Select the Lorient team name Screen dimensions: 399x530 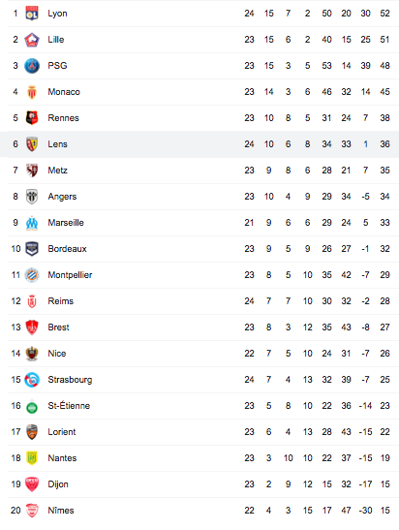(62, 432)
